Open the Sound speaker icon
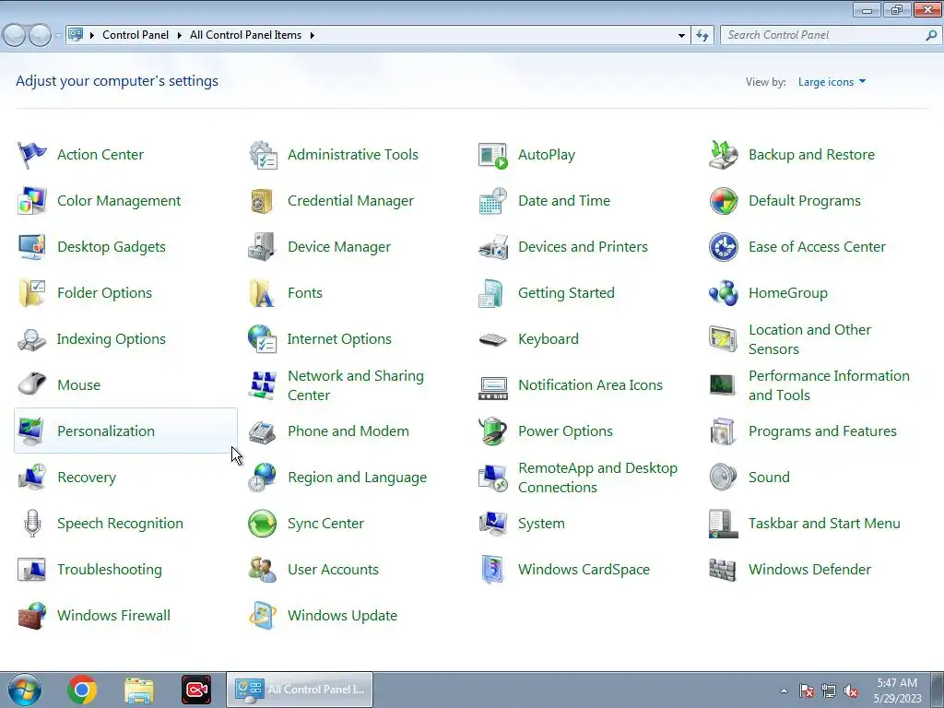 [x=724, y=477]
